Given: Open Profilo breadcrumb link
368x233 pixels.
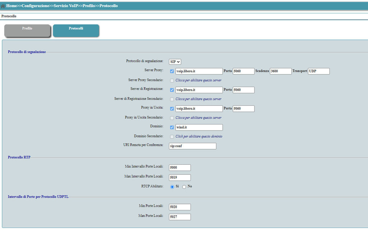Looking at the screenshot, I should click(89, 6).
